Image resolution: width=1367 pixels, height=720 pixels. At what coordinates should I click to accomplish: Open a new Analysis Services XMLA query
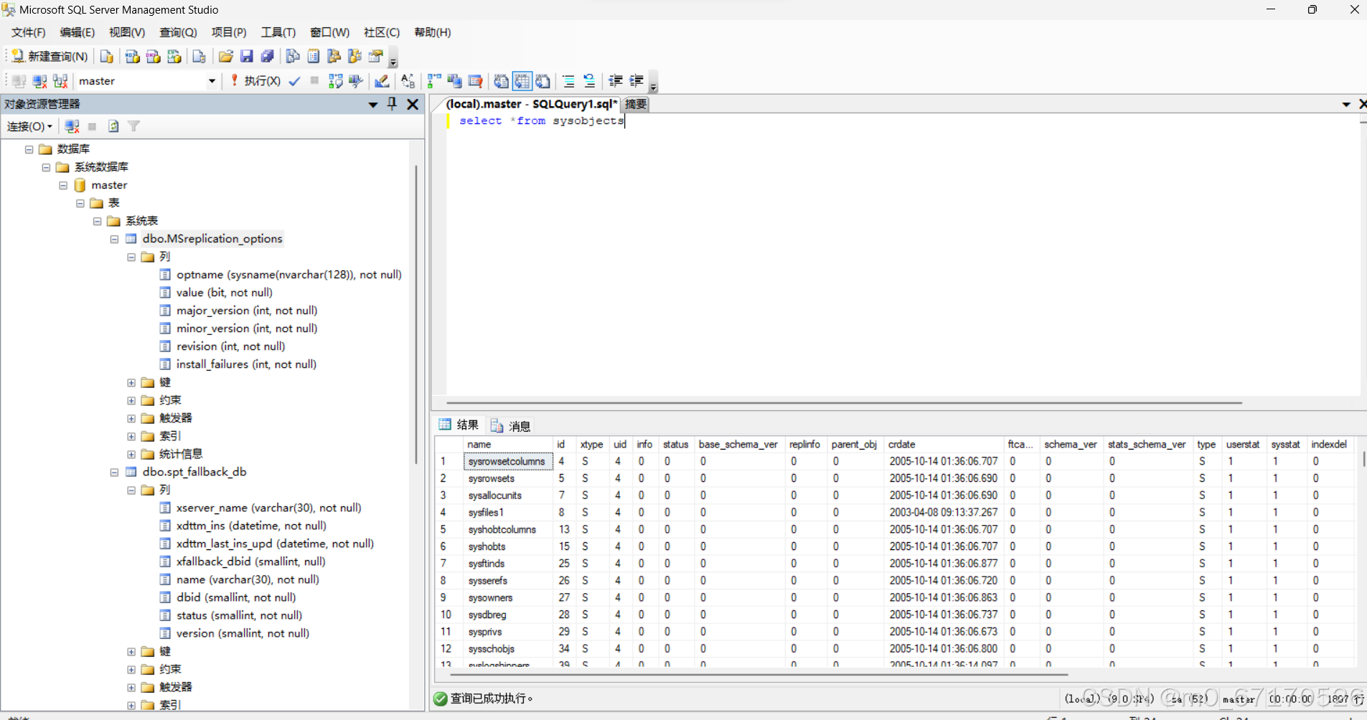pyautogui.click(x=174, y=56)
